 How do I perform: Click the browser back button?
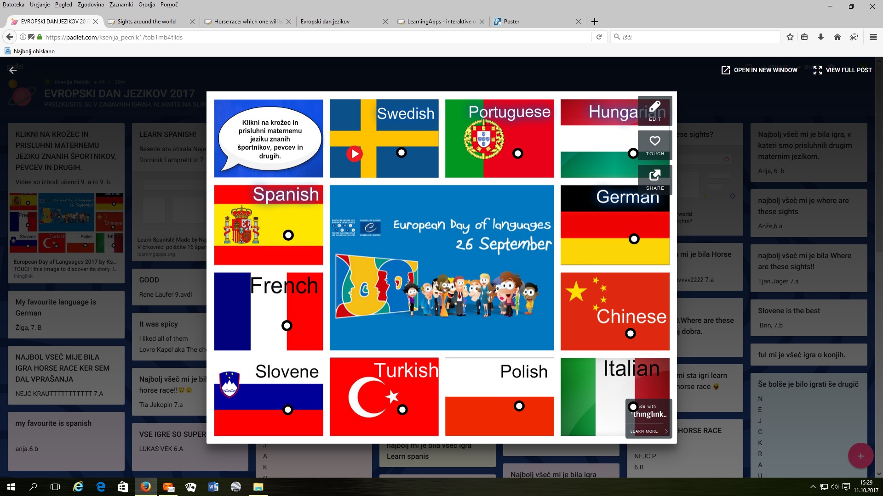point(10,37)
